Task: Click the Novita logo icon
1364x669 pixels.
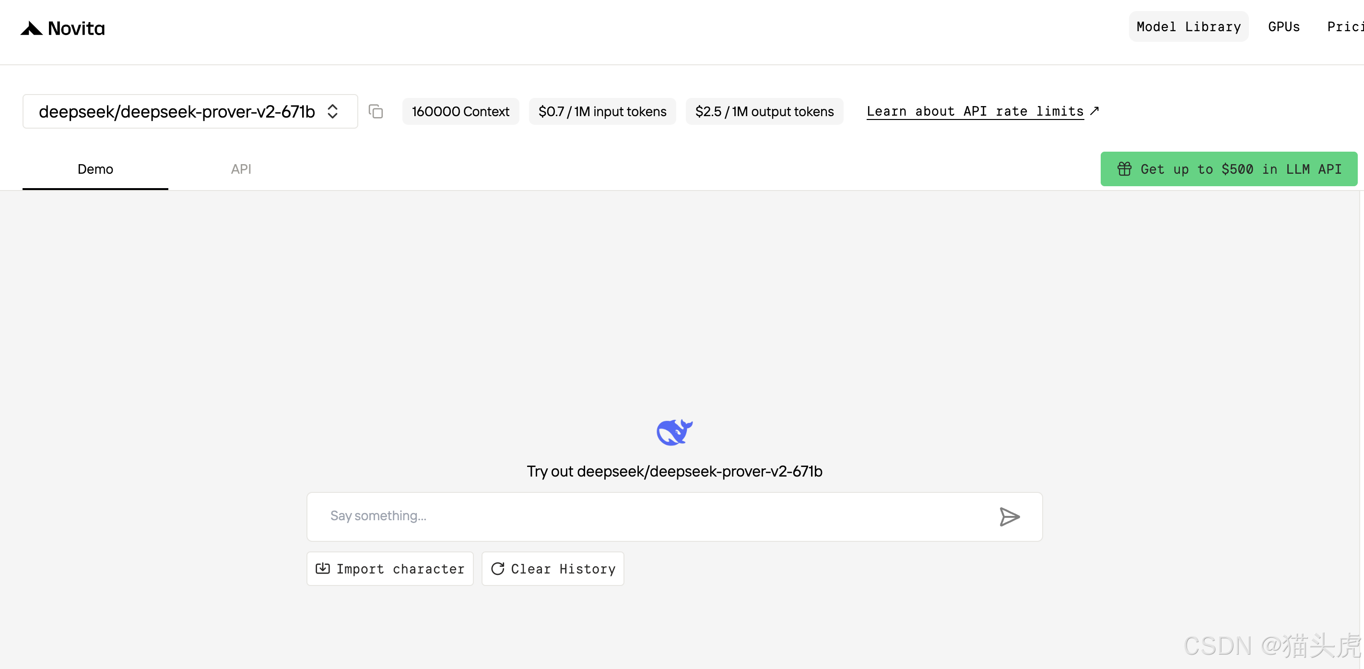Action: pos(32,28)
